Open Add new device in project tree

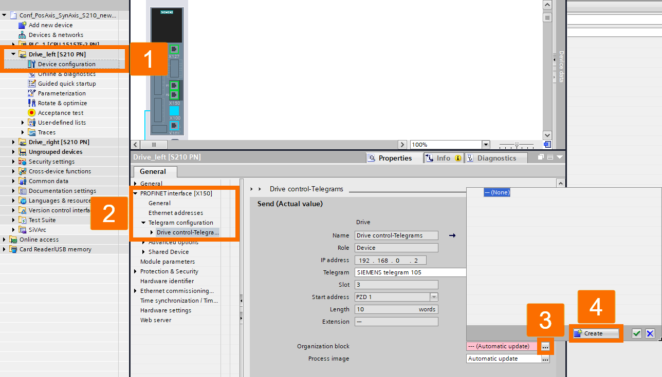(50, 25)
